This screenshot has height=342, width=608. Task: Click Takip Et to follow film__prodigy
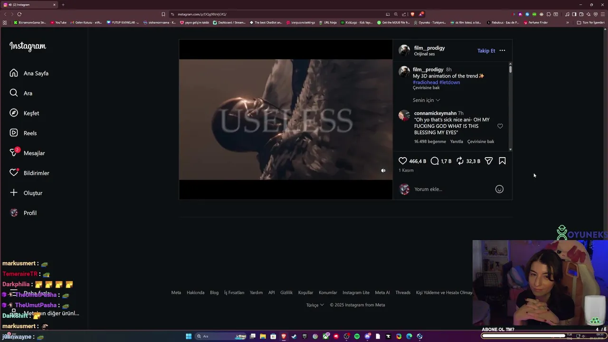486,51
